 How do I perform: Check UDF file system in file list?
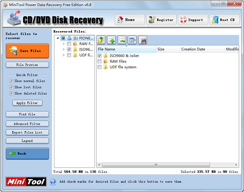(x=100, y=67)
